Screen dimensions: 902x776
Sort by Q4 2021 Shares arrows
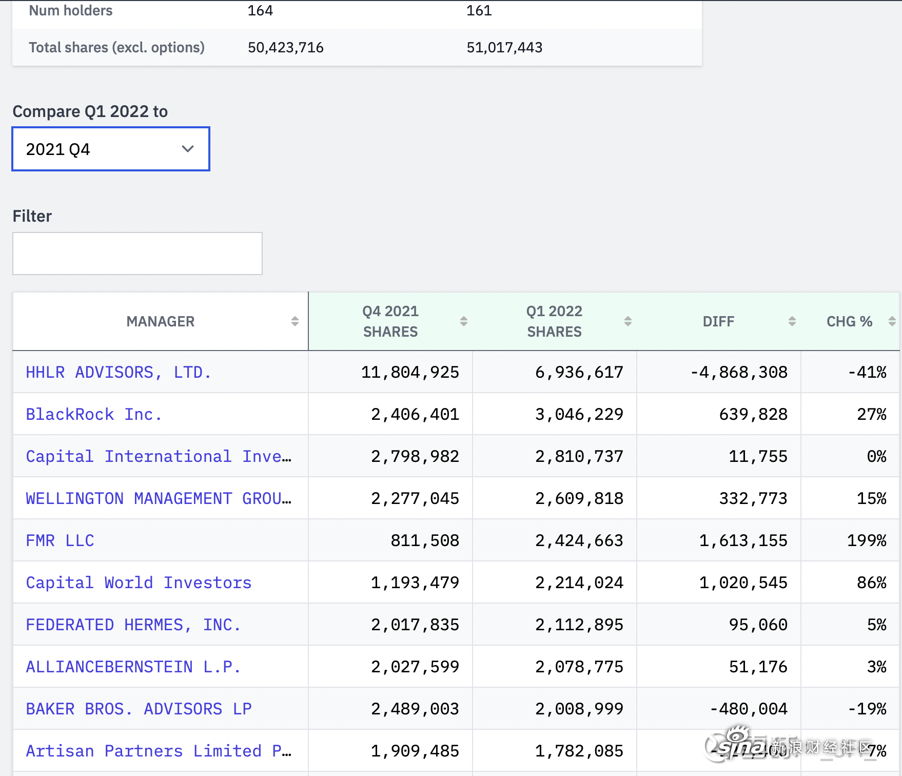point(464,321)
